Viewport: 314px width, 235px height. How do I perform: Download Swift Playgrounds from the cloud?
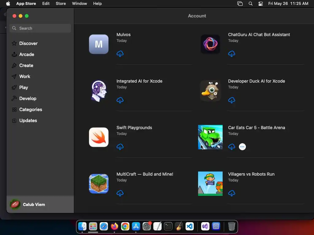120,147
